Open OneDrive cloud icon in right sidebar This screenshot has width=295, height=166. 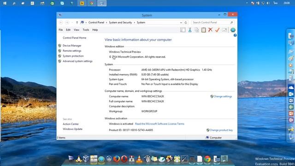tap(291, 88)
